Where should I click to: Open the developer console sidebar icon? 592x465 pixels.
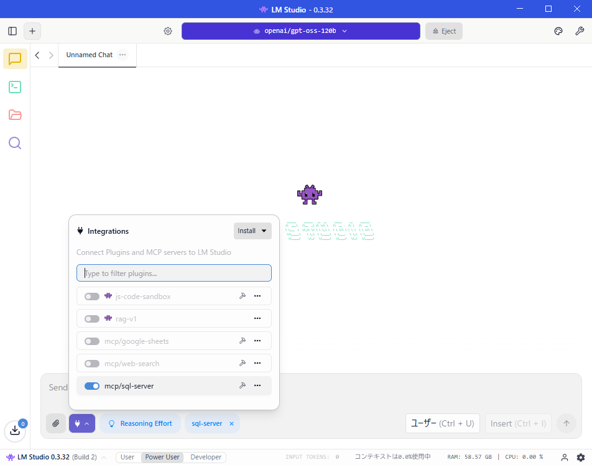(x=14, y=87)
